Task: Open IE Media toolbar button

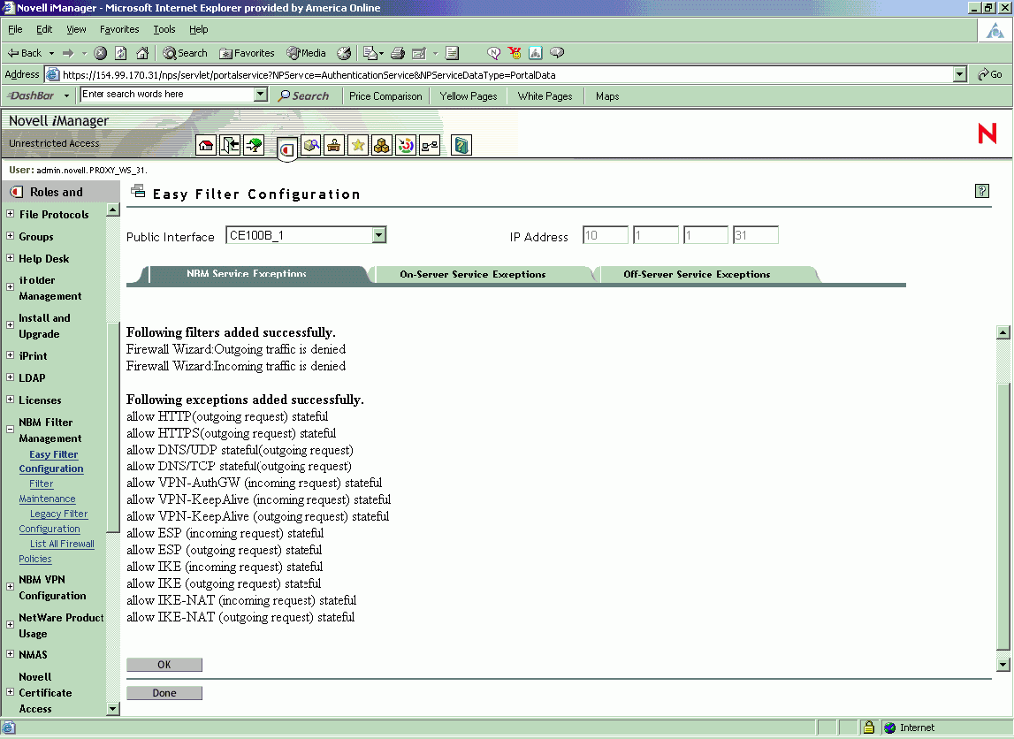Action: click(x=307, y=53)
